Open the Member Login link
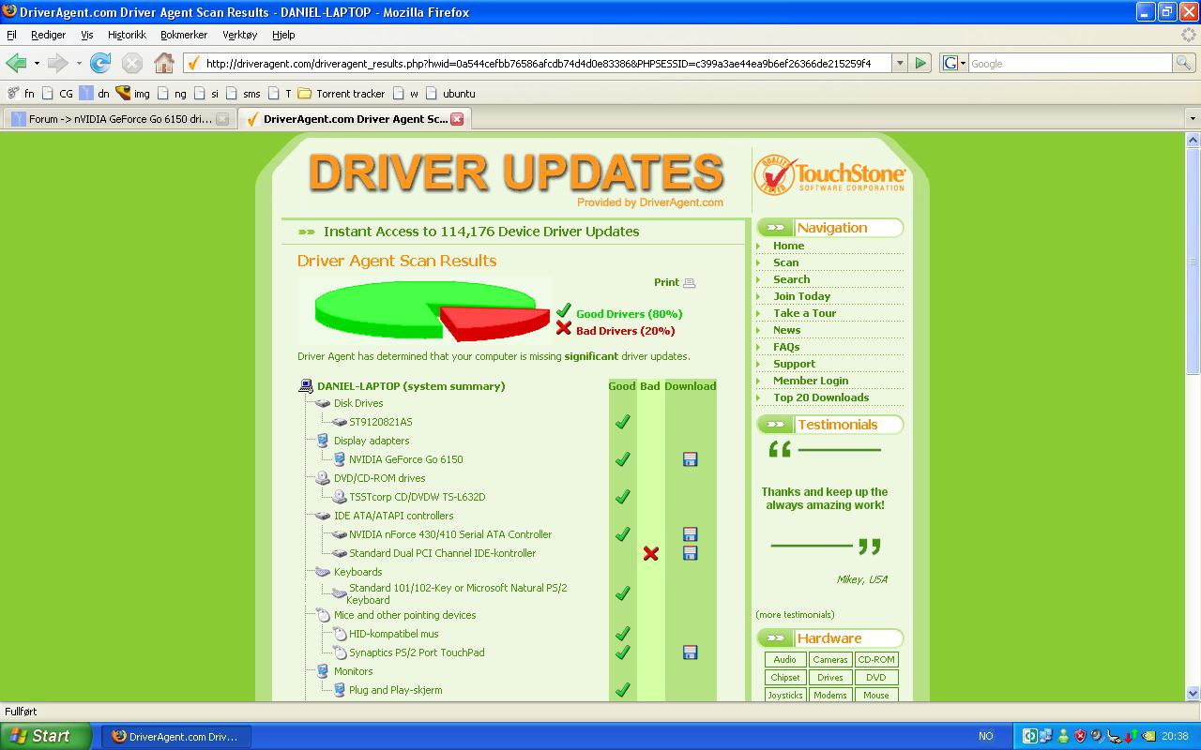This screenshot has height=750, width=1201. point(811,381)
